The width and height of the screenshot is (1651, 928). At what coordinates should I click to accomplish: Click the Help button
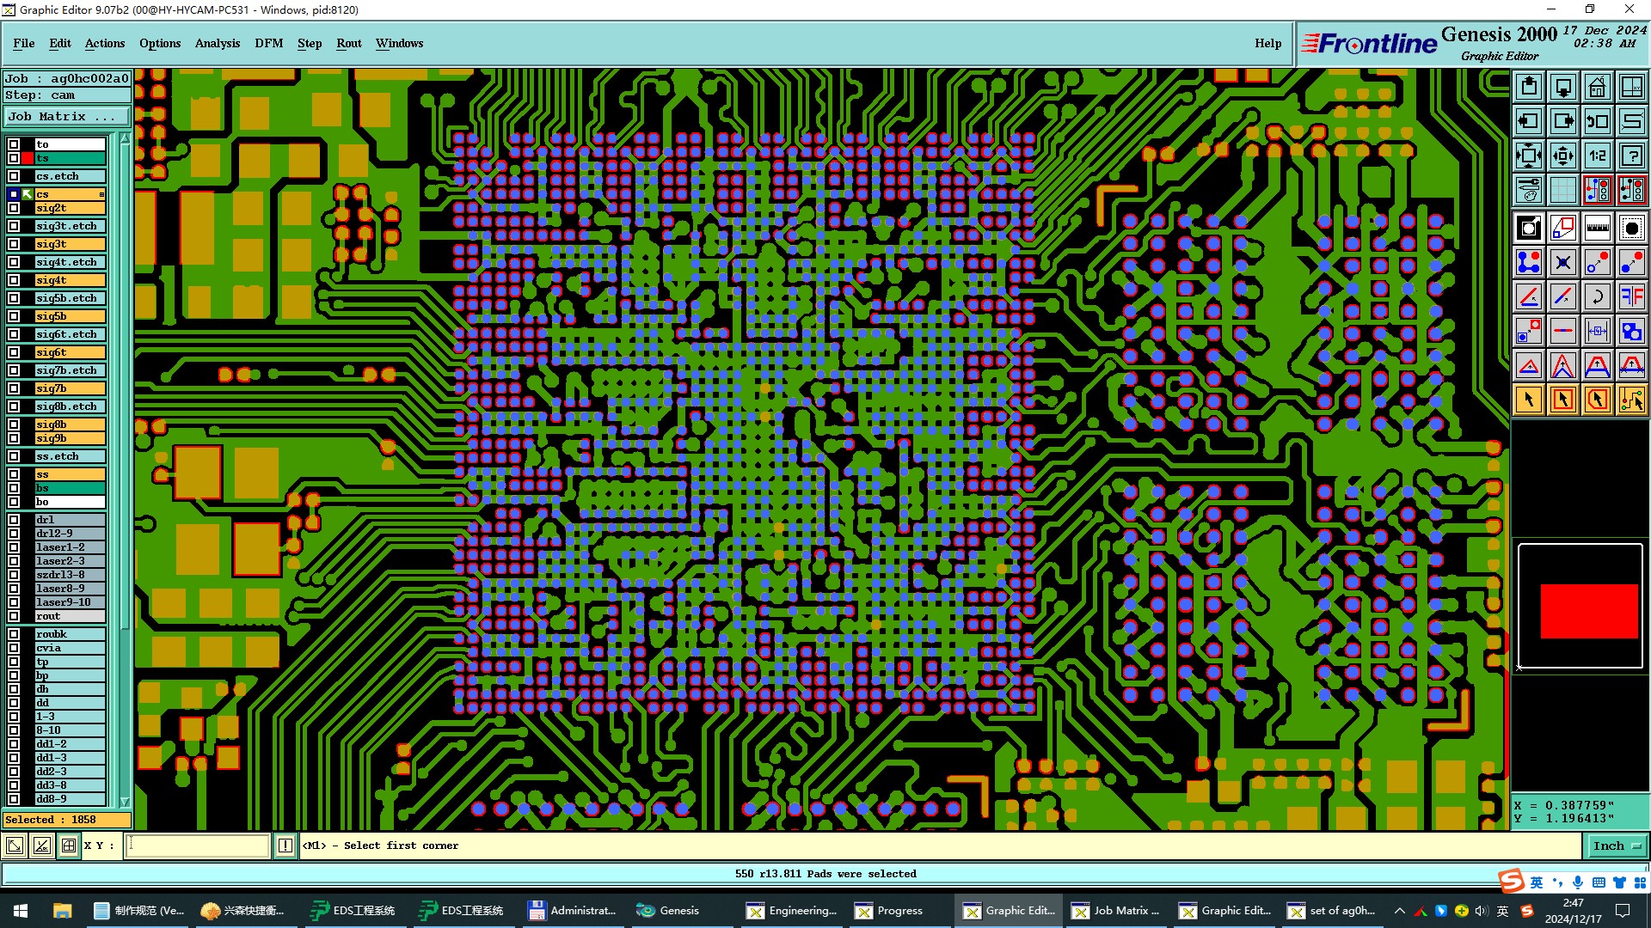pos(1267,43)
